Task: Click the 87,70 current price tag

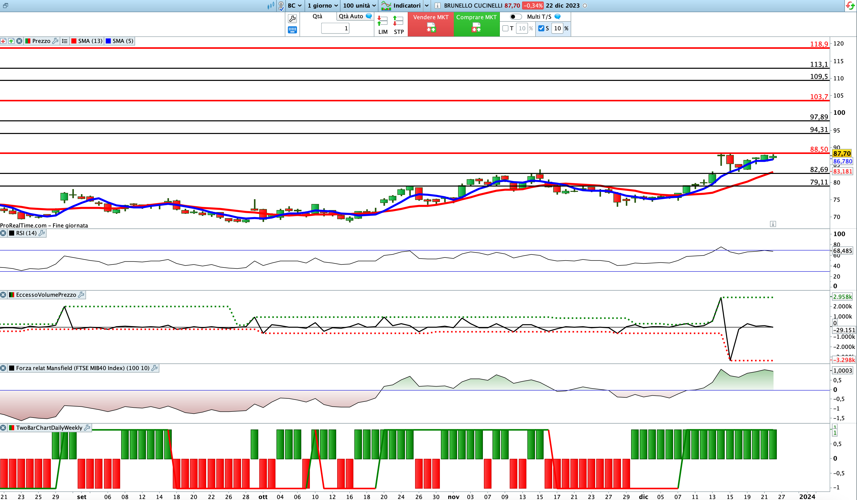Action: 842,153
